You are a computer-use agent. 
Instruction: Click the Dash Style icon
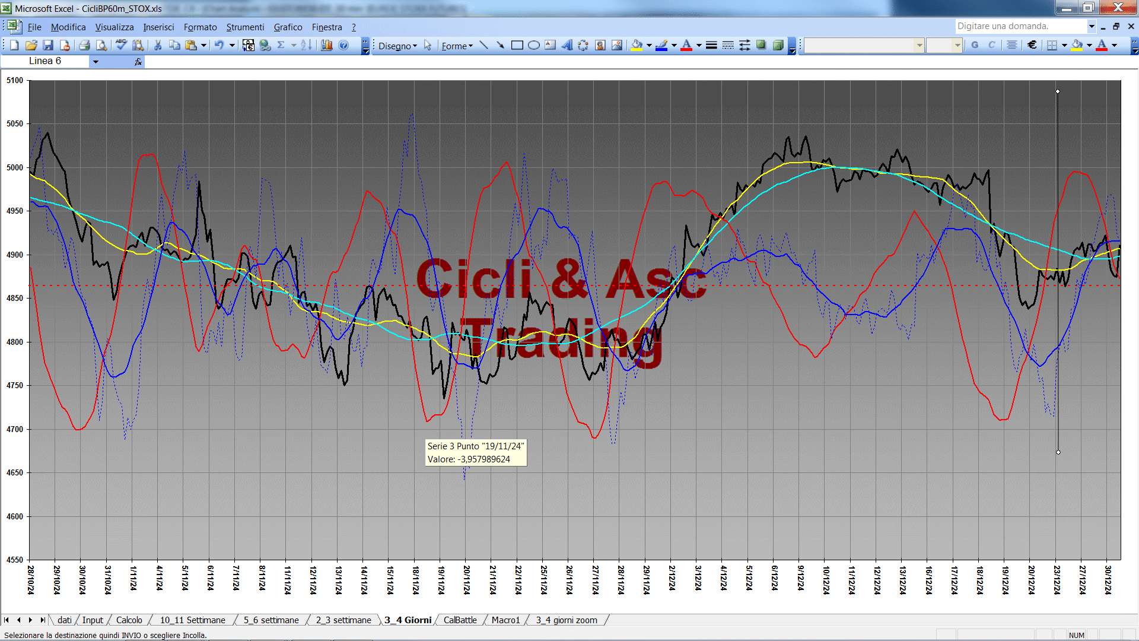point(728,45)
